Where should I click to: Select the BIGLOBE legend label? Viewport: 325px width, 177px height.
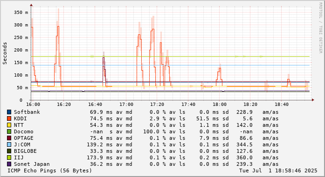click(x=25, y=151)
